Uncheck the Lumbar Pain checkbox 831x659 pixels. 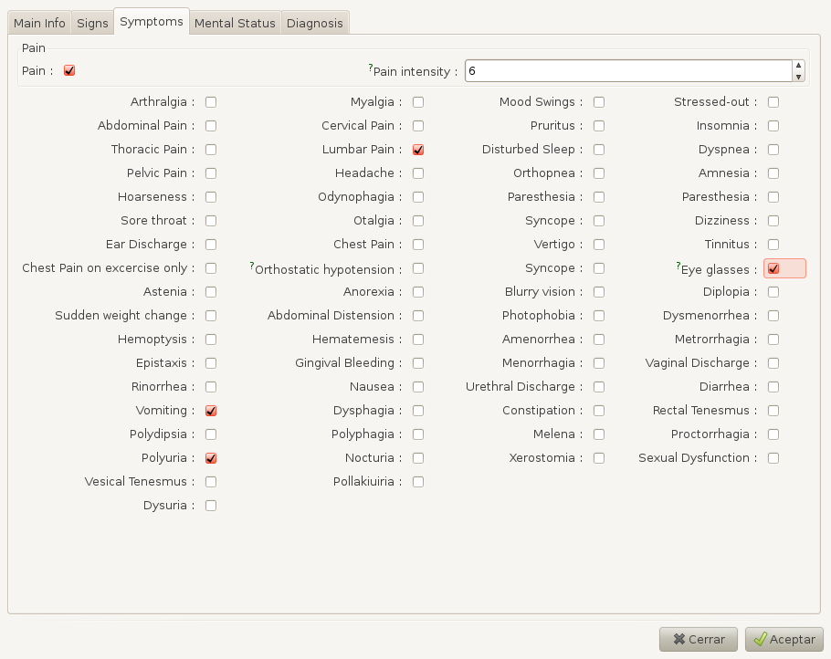point(418,150)
